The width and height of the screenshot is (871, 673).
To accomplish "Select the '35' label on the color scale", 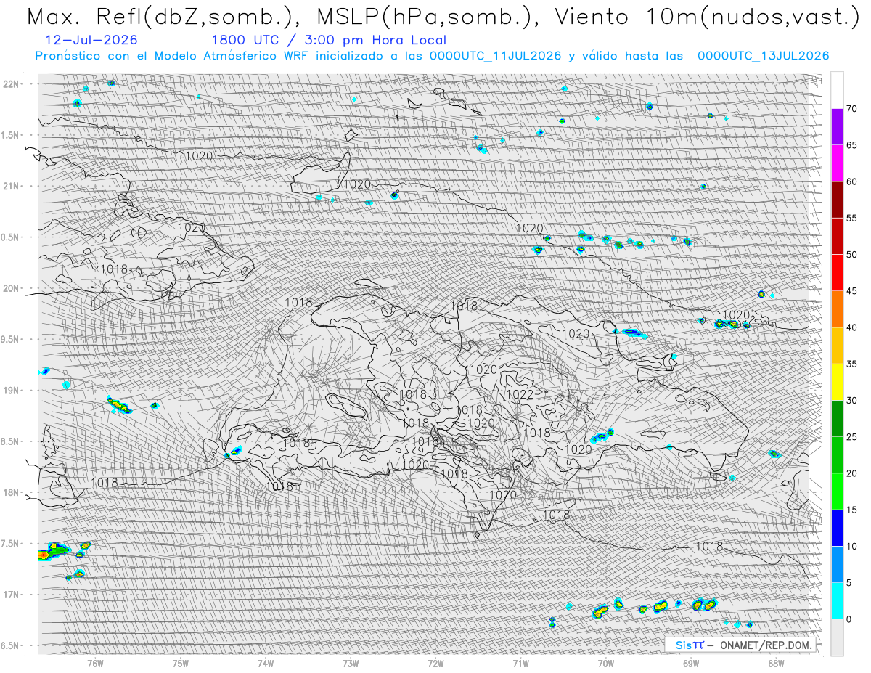I will (851, 364).
